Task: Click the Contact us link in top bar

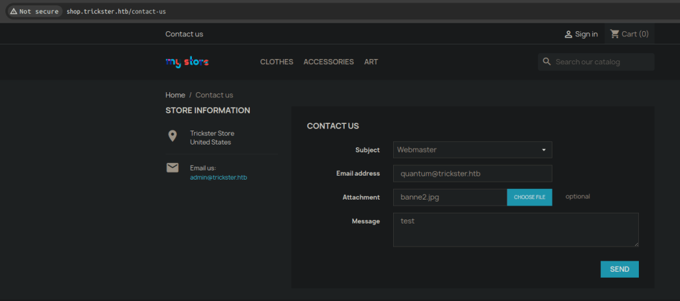Action: point(184,34)
